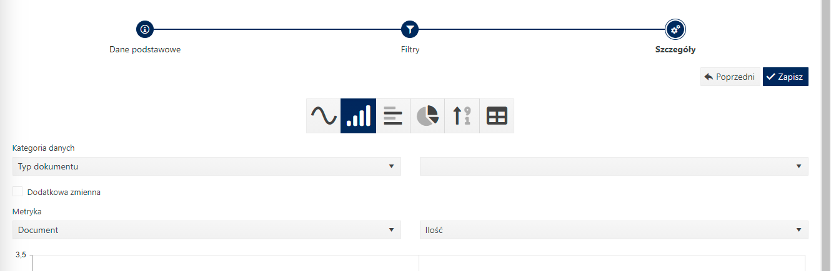Save with the Zapisz button

785,77
